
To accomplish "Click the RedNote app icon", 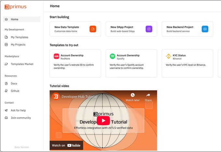I will (56, 56).
